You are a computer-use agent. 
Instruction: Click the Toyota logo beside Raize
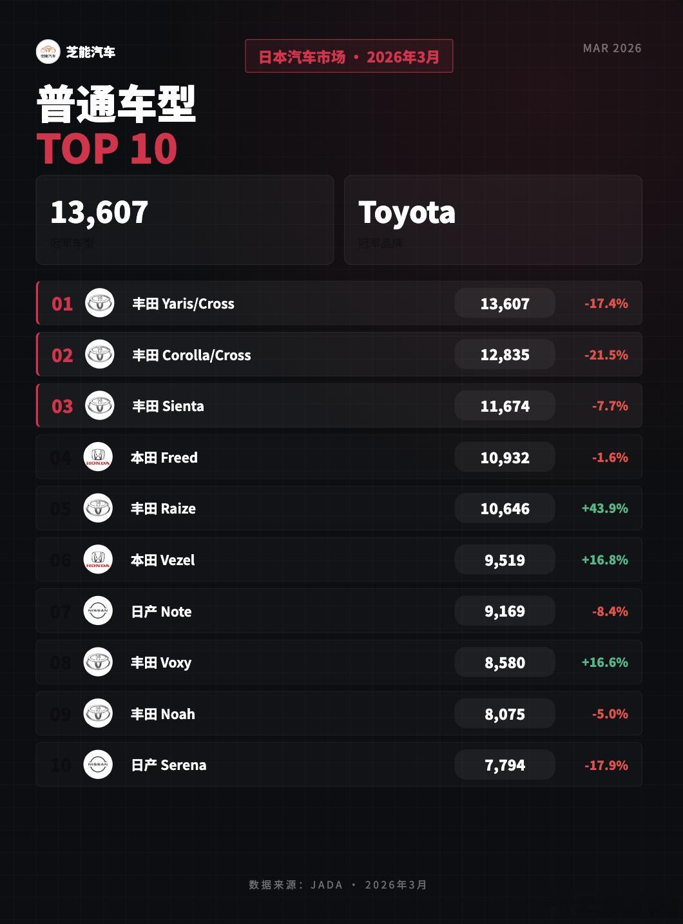(98, 508)
